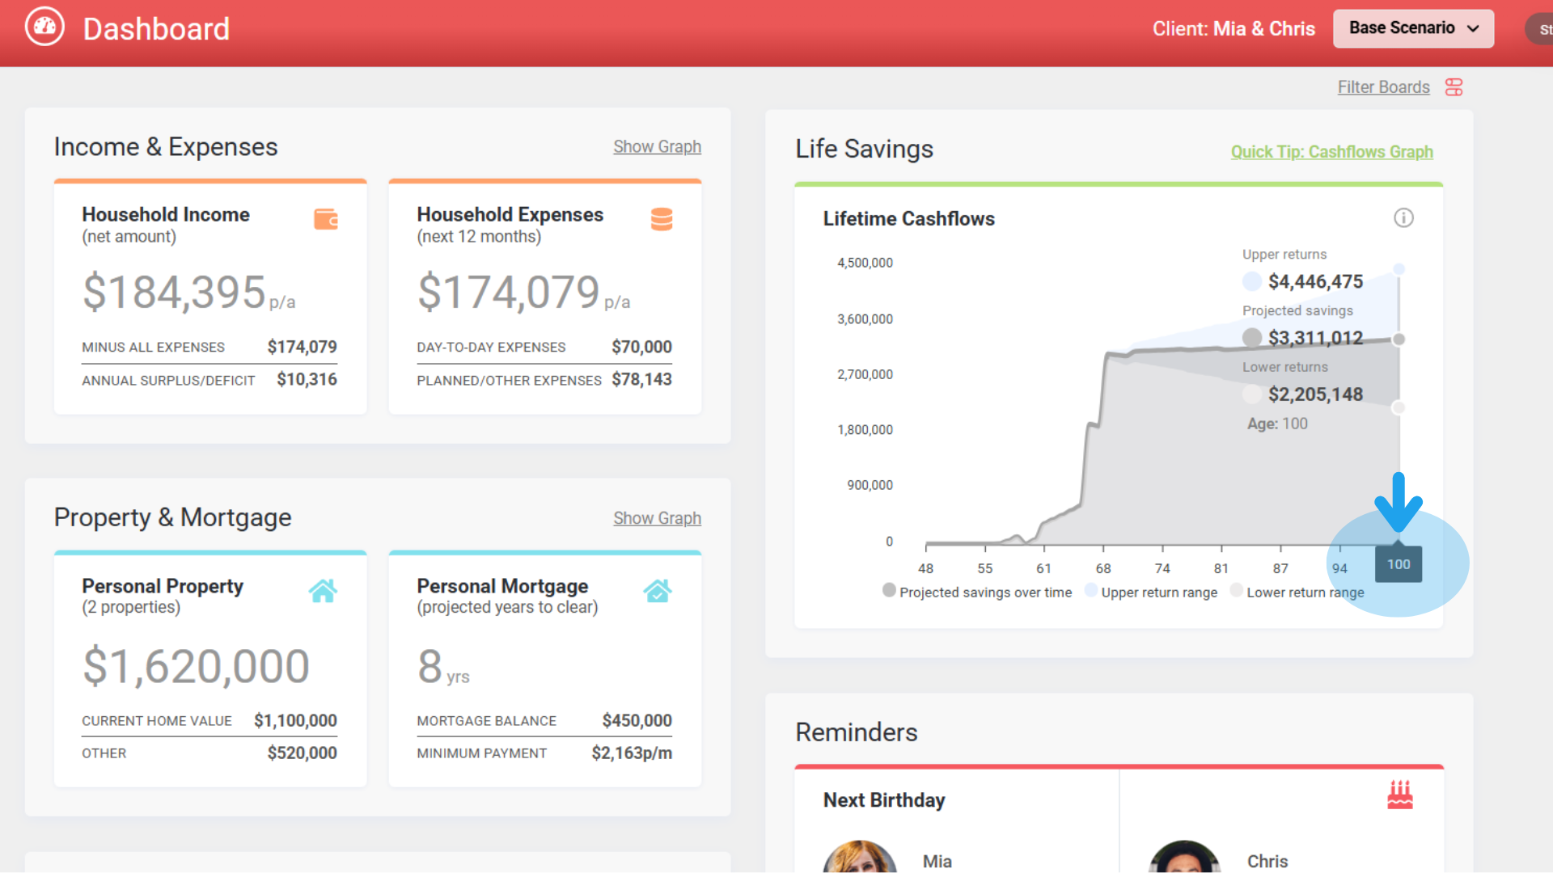Select age 100 marker on chart axis
Screen dimensions: 1553x873
point(1398,564)
